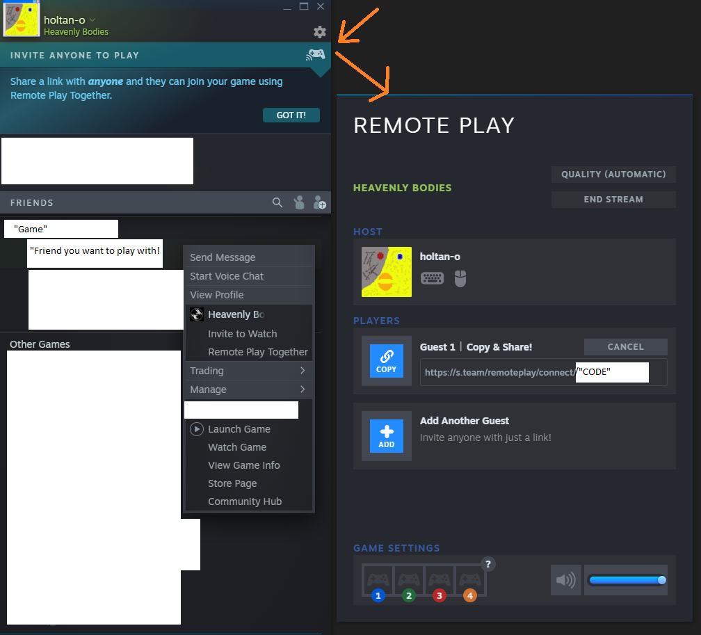This screenshot has height=635, width=701.
Task: Toggle host mouse input icon
Action: 460,278
